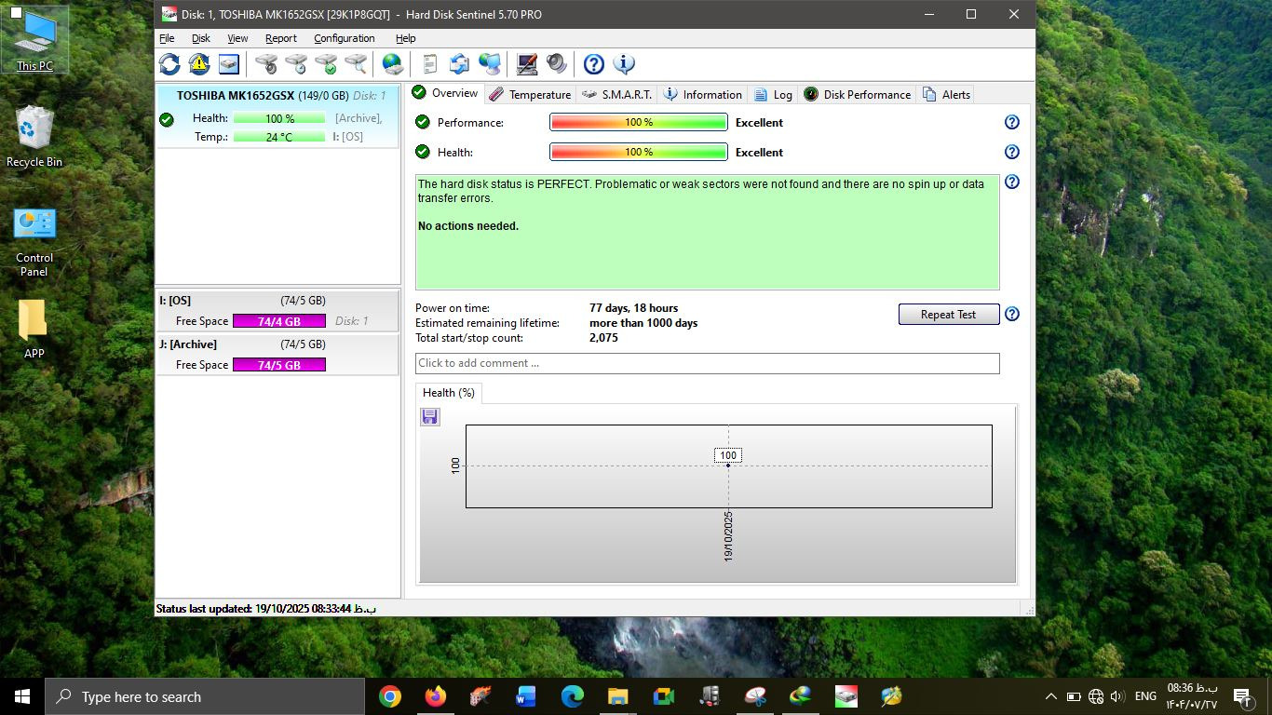Click the speaker sound icon in toolbar
The width and height of the screenshot is (1272, 715).
pos(557,64)
